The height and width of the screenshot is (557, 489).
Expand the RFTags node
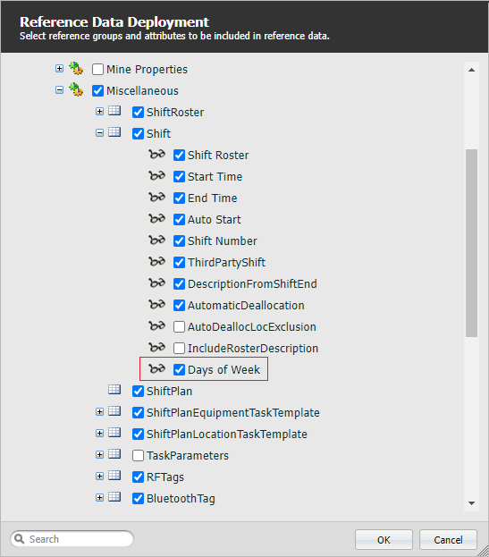click(x=99, y=476)
